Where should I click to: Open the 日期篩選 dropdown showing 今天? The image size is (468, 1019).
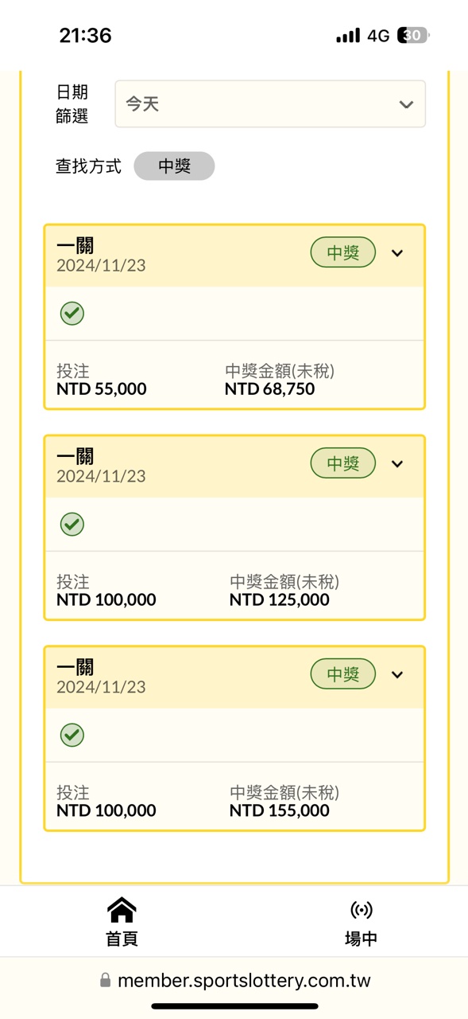click(x=270, y=103)
